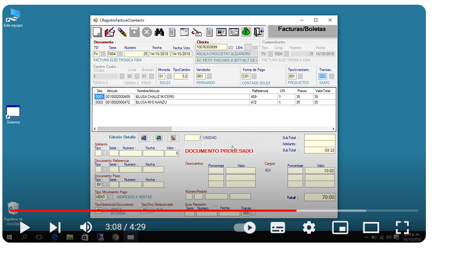This screenshot has width=456, height=255.
Task: Click the TipoCambio field 3.2
Action: pos(181,77)
